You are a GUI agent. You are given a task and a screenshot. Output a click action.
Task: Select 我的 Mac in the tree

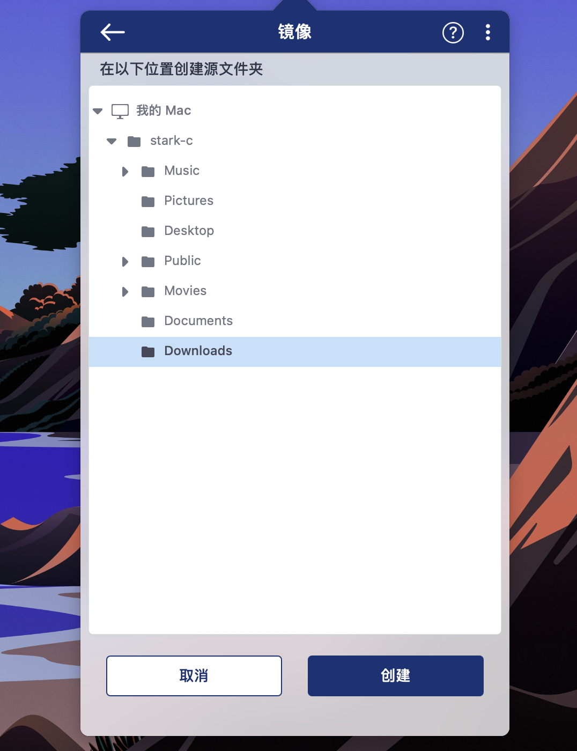coord(164,111)
